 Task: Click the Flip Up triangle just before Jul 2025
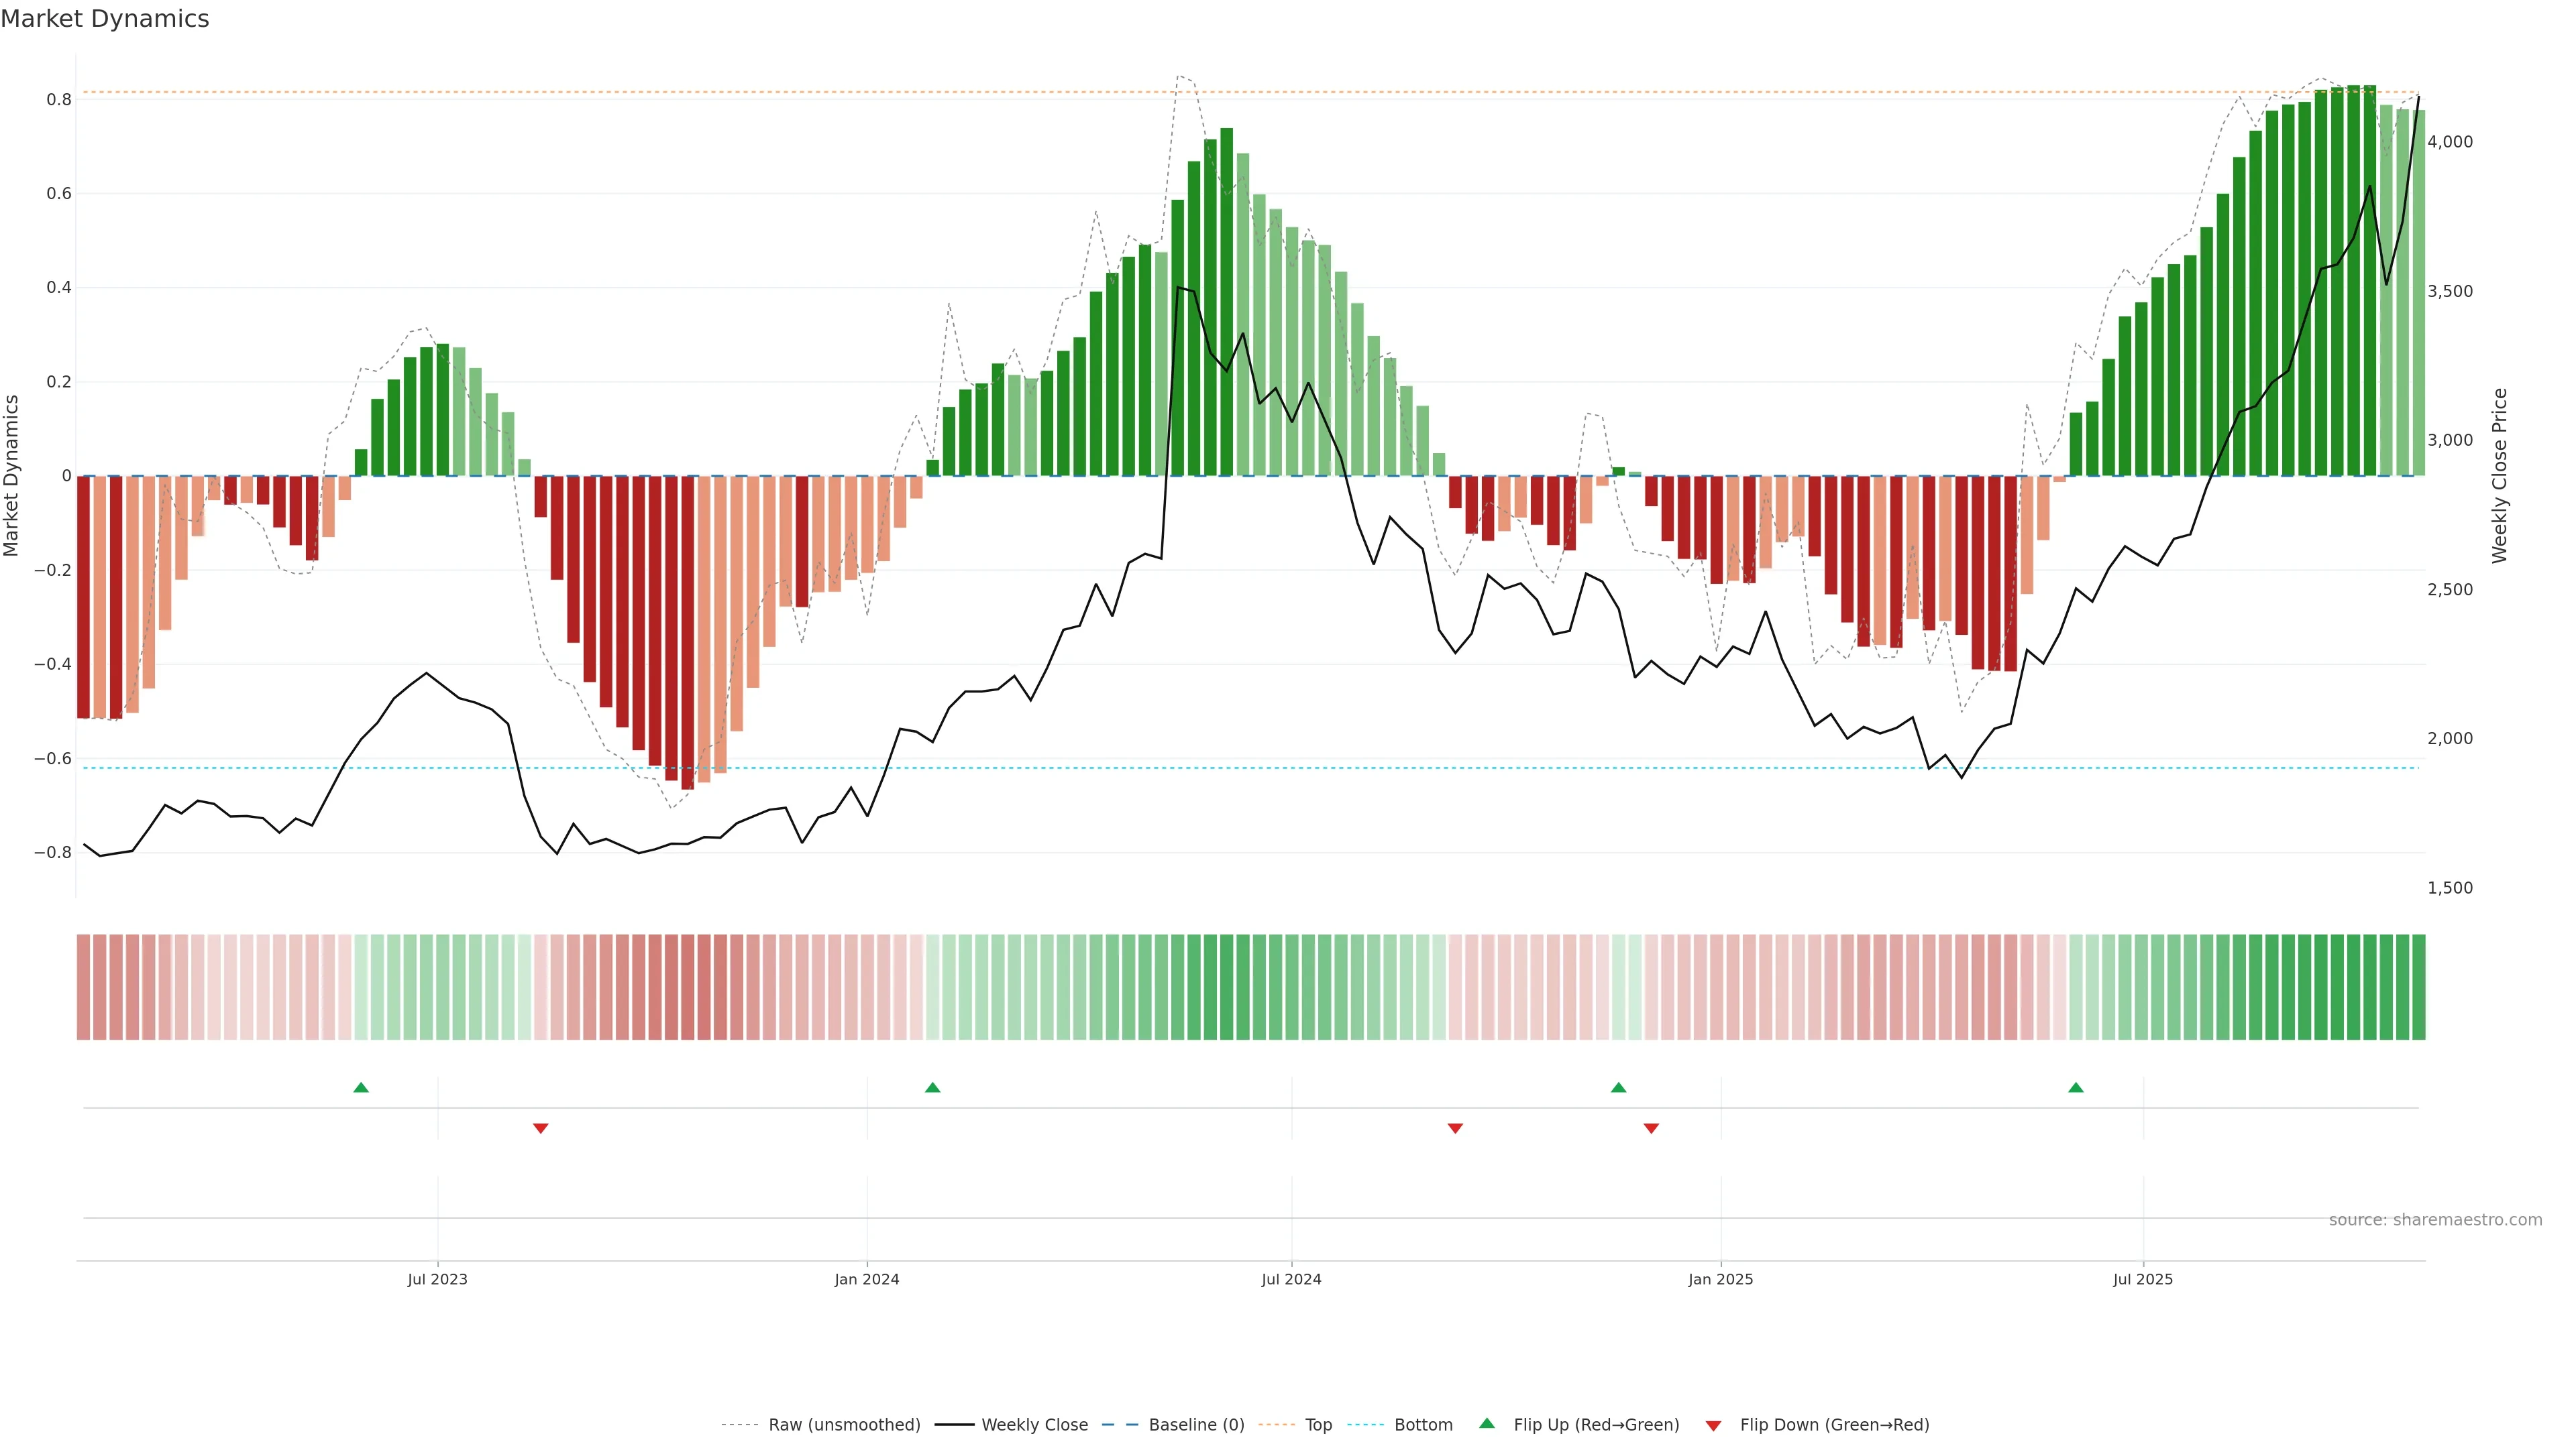click(2076, 1087)
